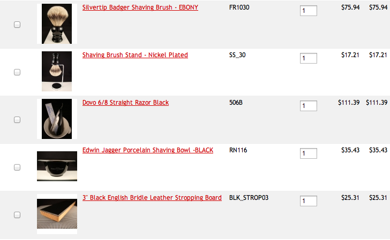390x240 pixels.
Task: Open the Shaving Brush Stand - Nickel Plated link
Action: 135,55
